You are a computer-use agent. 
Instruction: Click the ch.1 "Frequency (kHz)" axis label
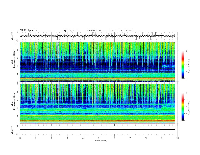click(14, 58)
